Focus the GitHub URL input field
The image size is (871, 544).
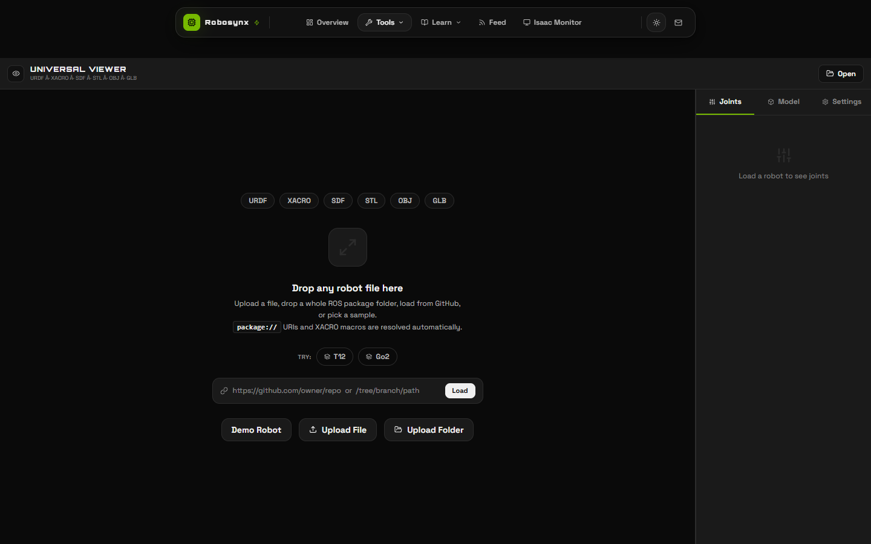(x=336, y=390)
